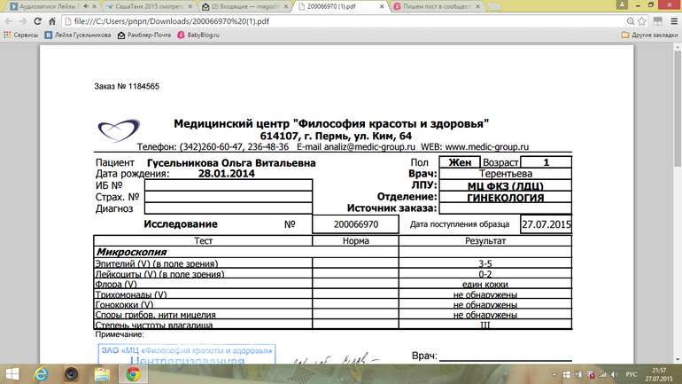Open Рамблер-Почта bookmark

(145, 35)
